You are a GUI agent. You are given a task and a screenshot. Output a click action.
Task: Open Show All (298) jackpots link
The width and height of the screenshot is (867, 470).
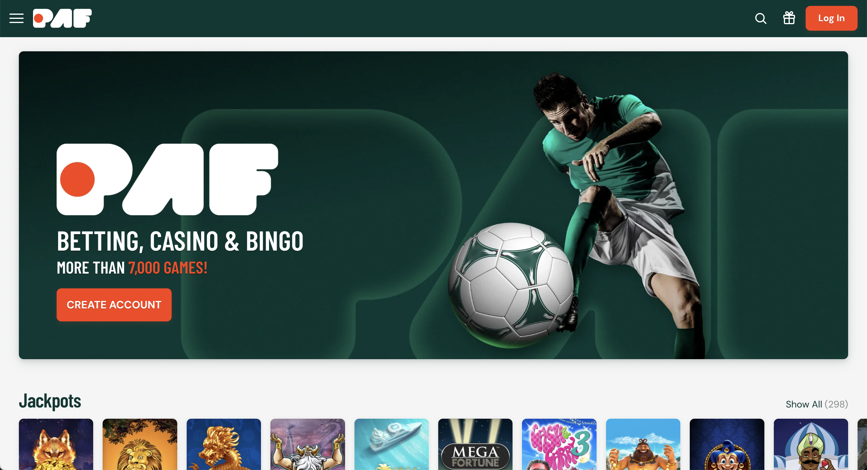tap(817, 404)
